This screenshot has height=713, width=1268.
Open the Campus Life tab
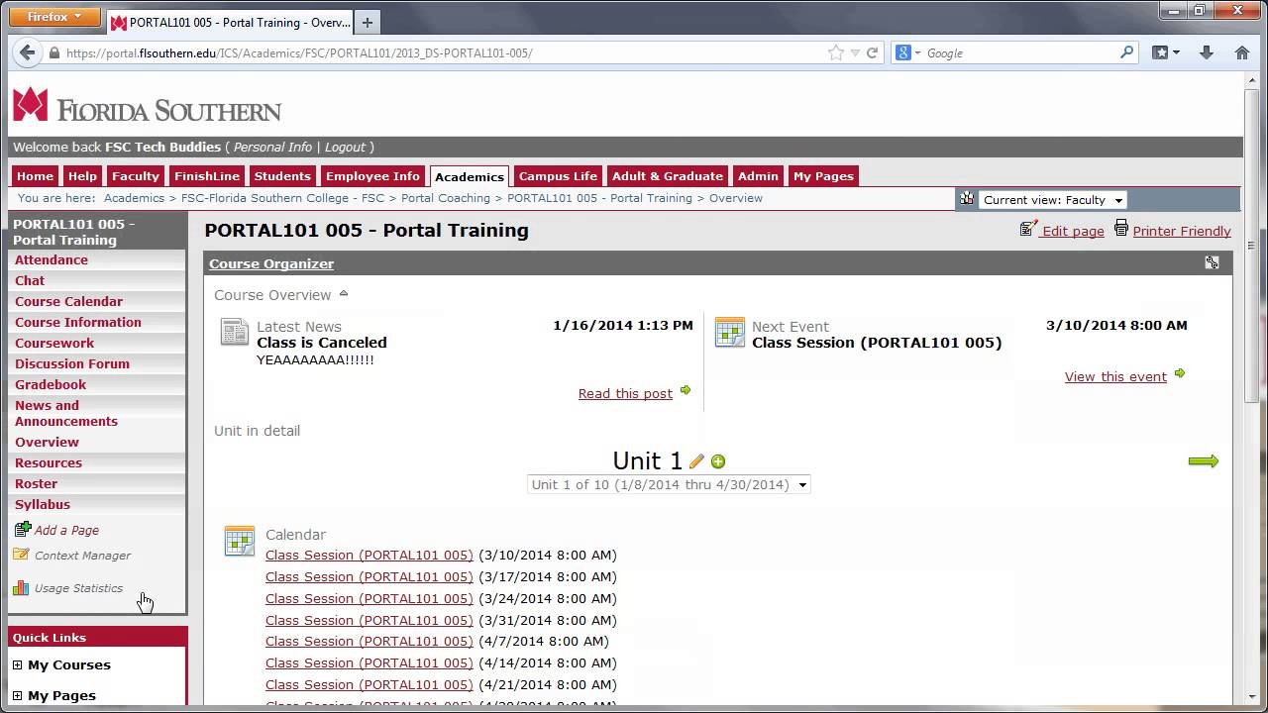(558, 175)
